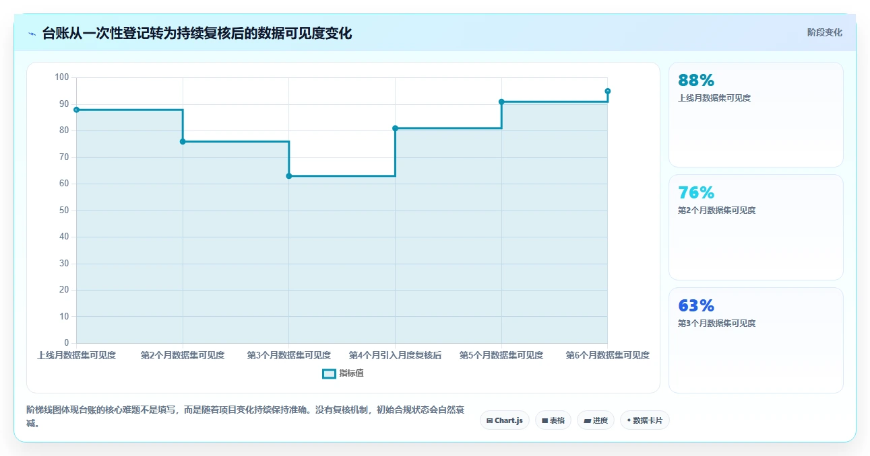Click the 阶段变化 tag in header
Screen dimensions: 870x456
click(824, 32)
